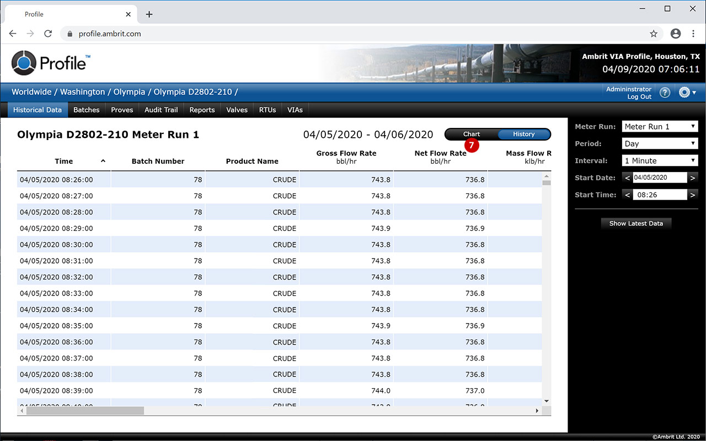The image size is (706, 441).
Task: Click the Profile logo icon
Action: click(23, 63)
